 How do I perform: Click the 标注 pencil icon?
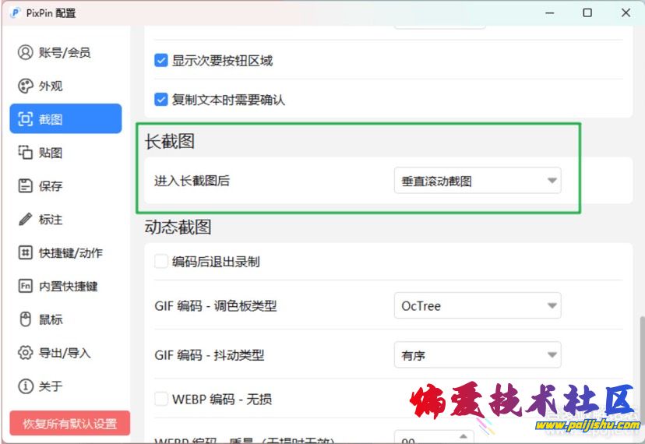coord(26,220)
